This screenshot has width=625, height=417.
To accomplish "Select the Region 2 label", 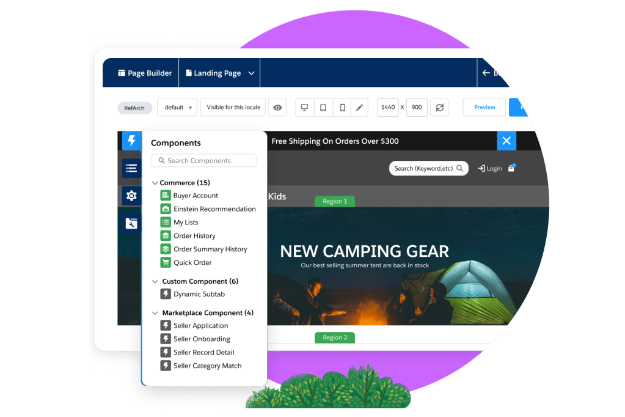I will pos(335,338).
